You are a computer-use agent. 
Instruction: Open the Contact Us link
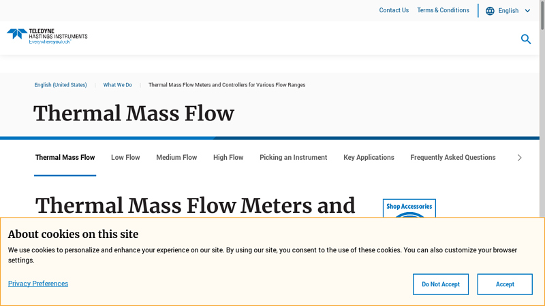click(x=394, y=10)
